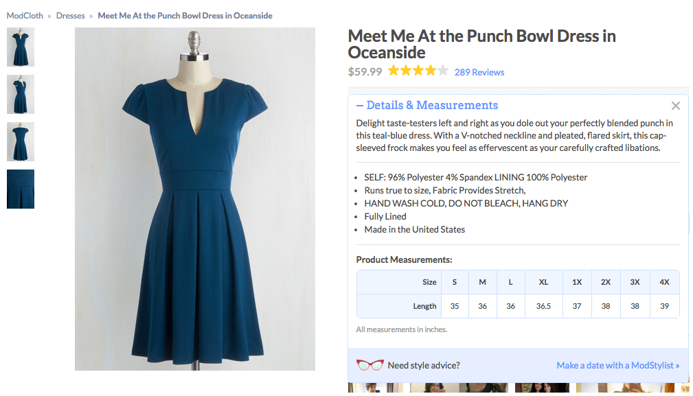Screen dimensions: 693x396
Task: Select the first dress front thumbnail
Action: click(21, 47)
